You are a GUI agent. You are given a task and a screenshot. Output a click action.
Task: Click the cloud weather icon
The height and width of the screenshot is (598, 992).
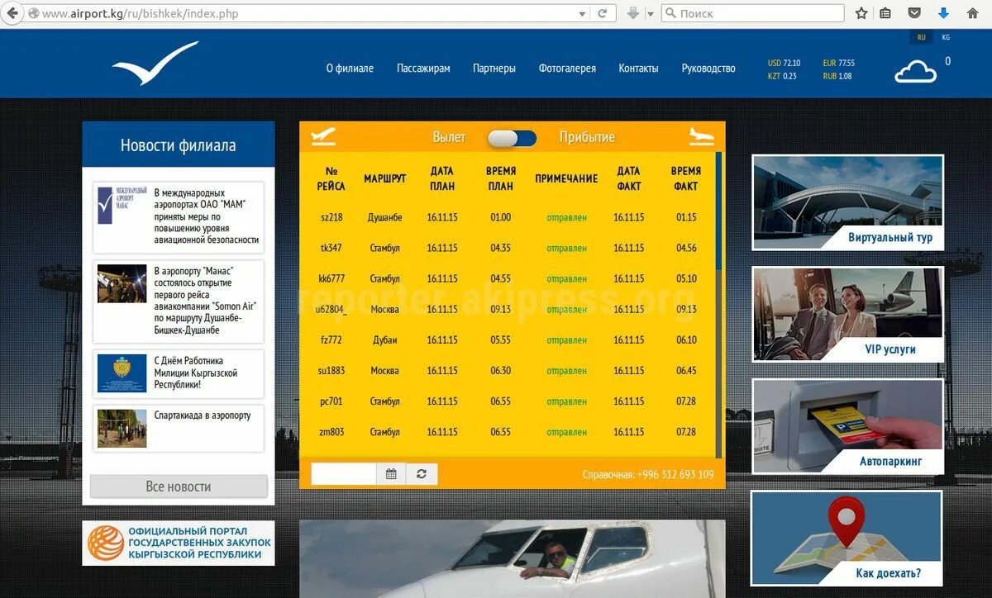click(x=915, y=71)
